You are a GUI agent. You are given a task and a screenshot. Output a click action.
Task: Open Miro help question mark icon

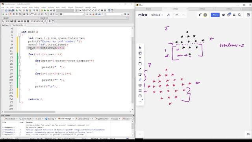click(229, 15)
